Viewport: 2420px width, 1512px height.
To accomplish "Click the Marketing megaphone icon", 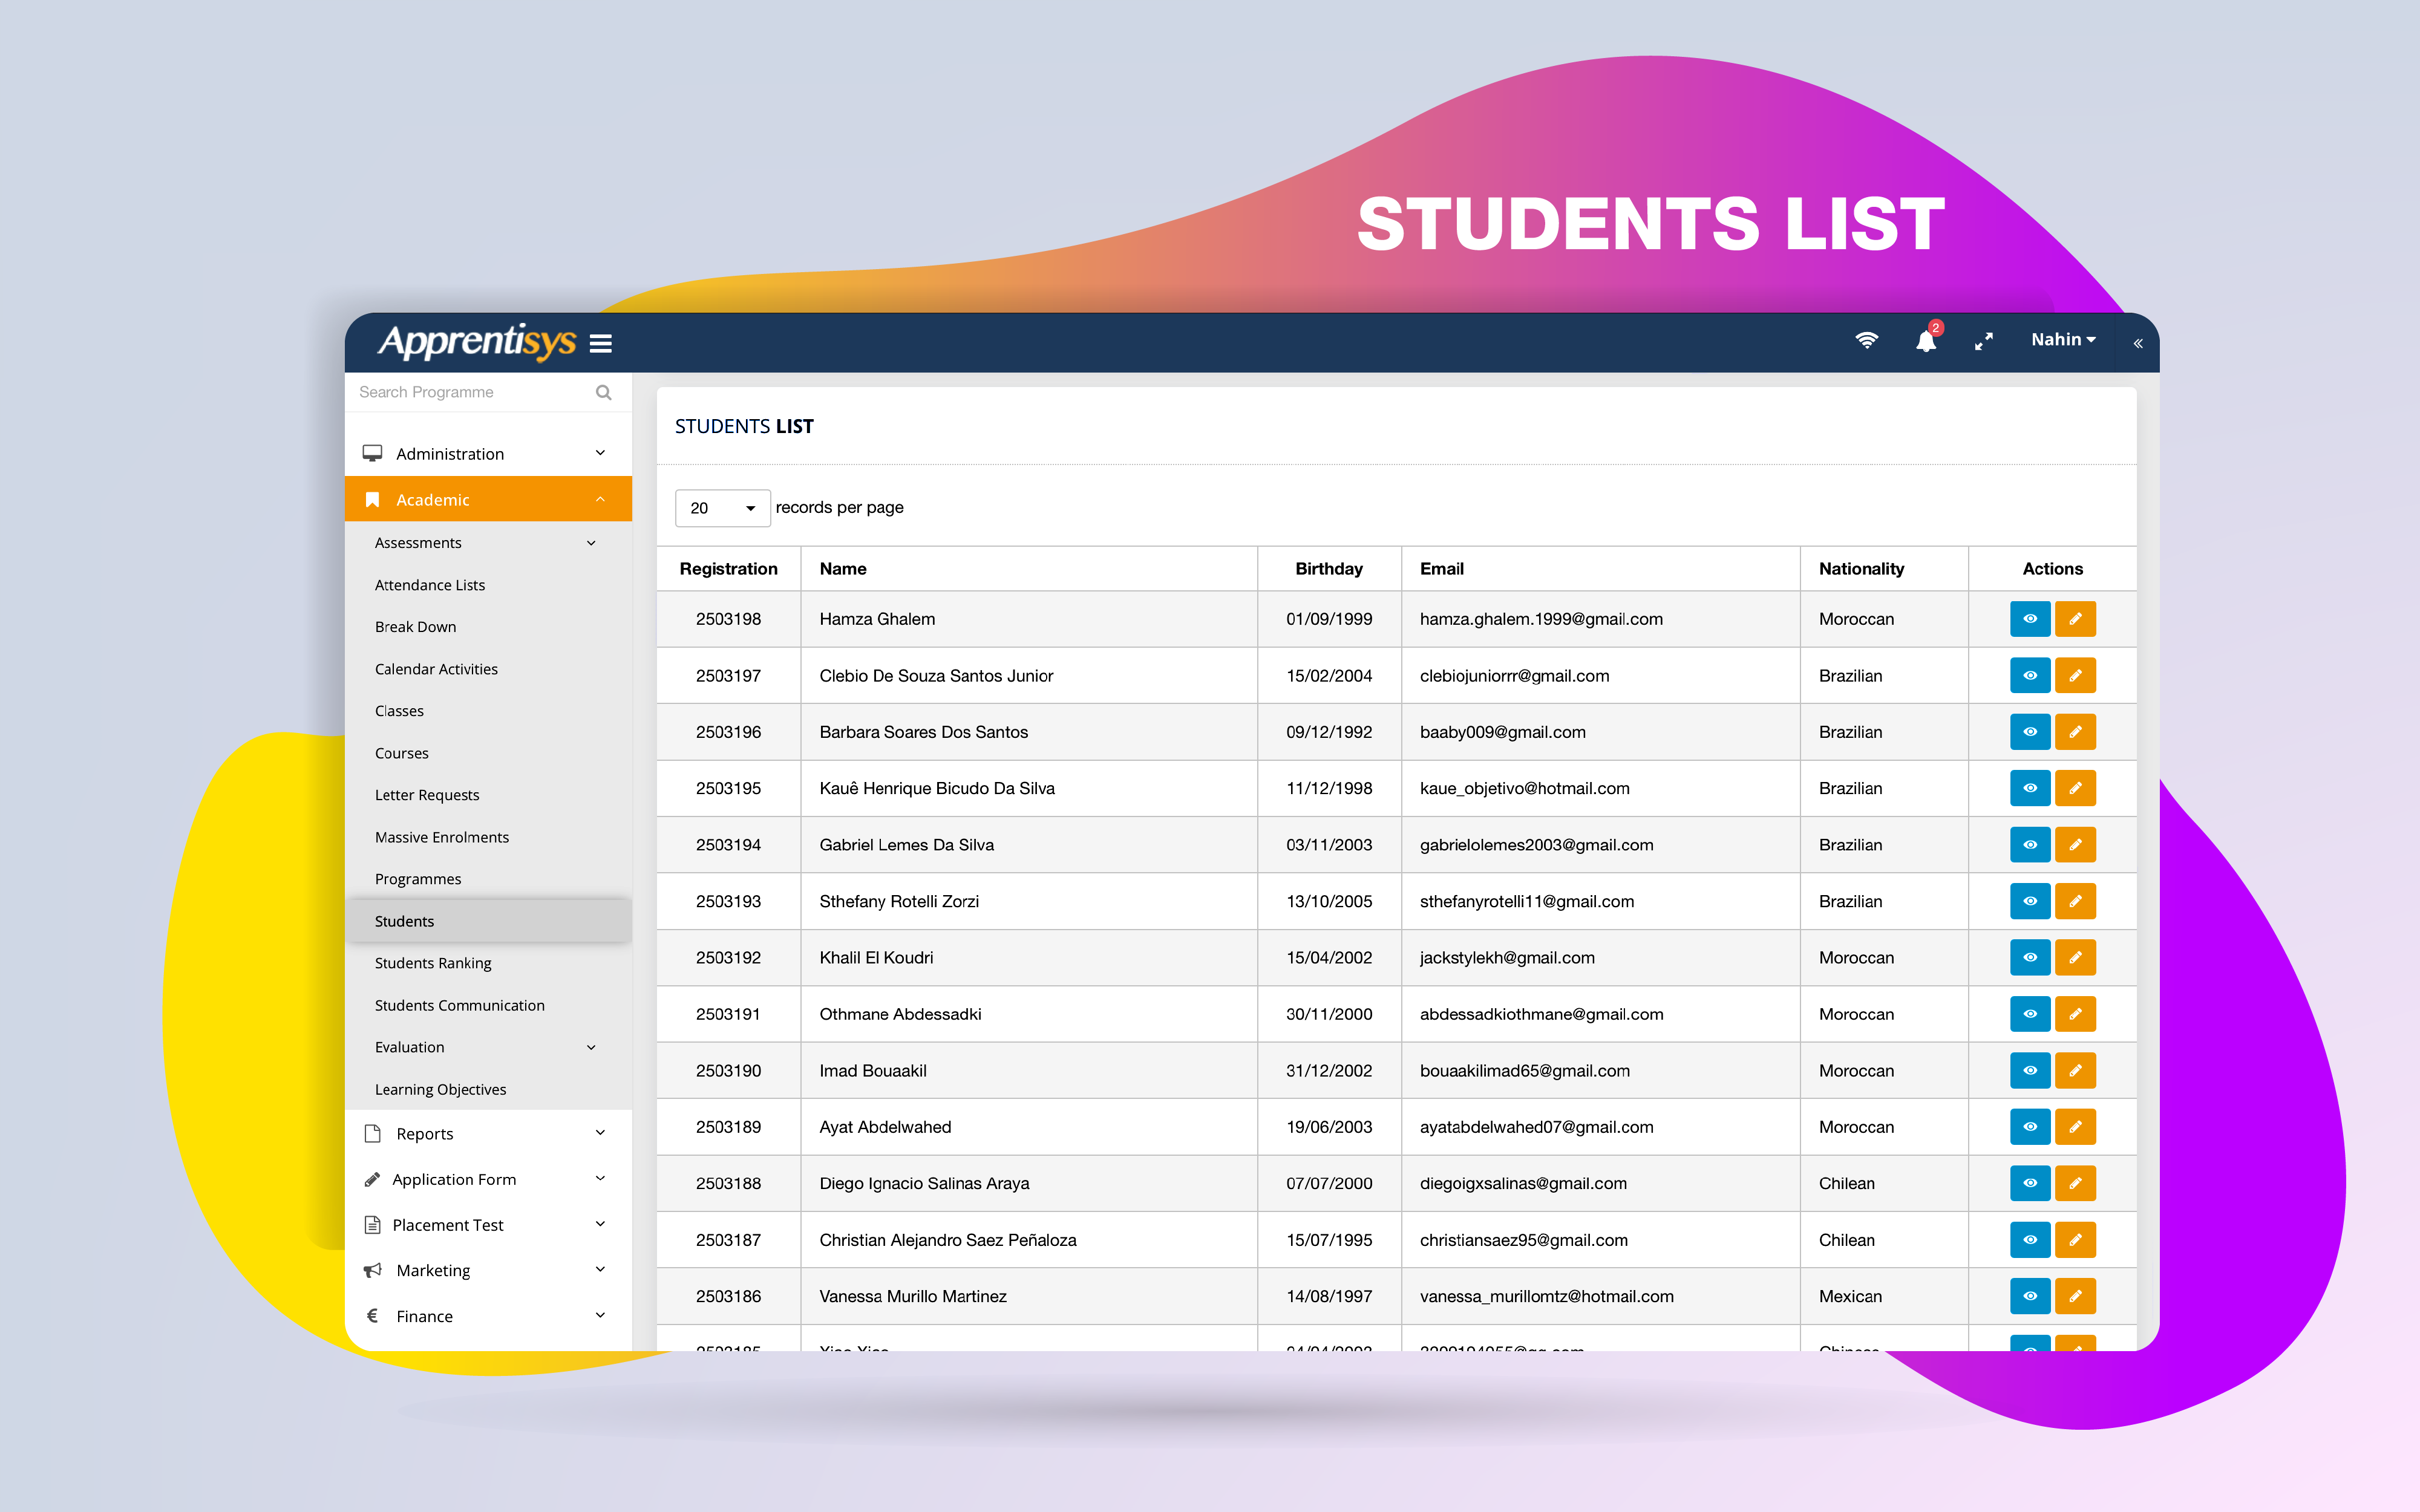I will (373, 1269).
